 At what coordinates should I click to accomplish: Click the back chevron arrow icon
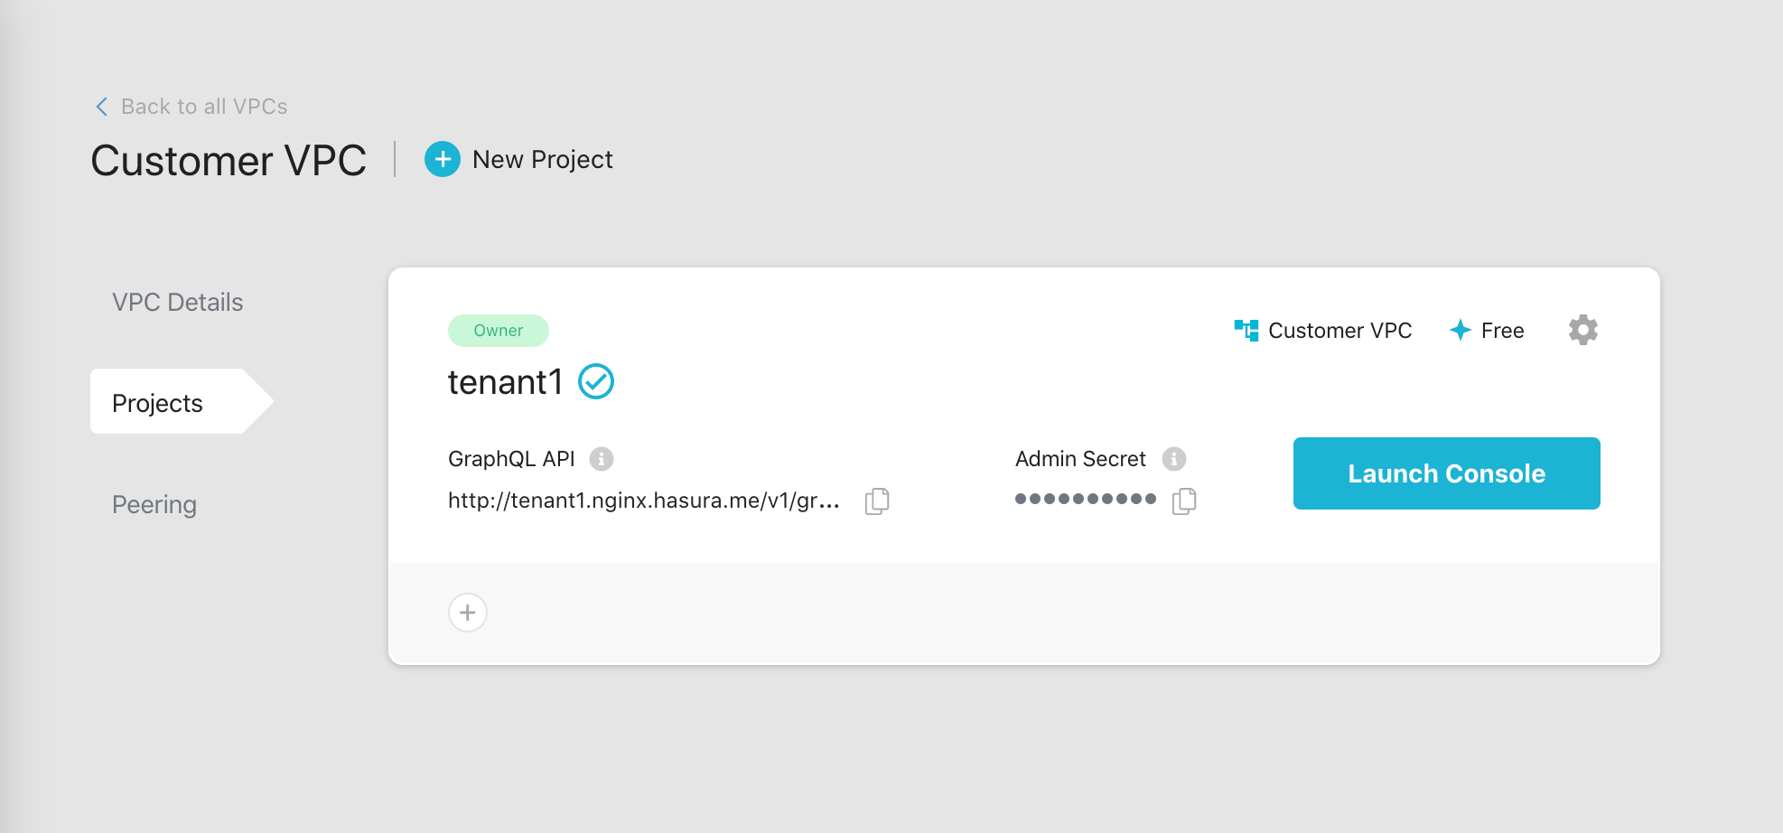102,107
